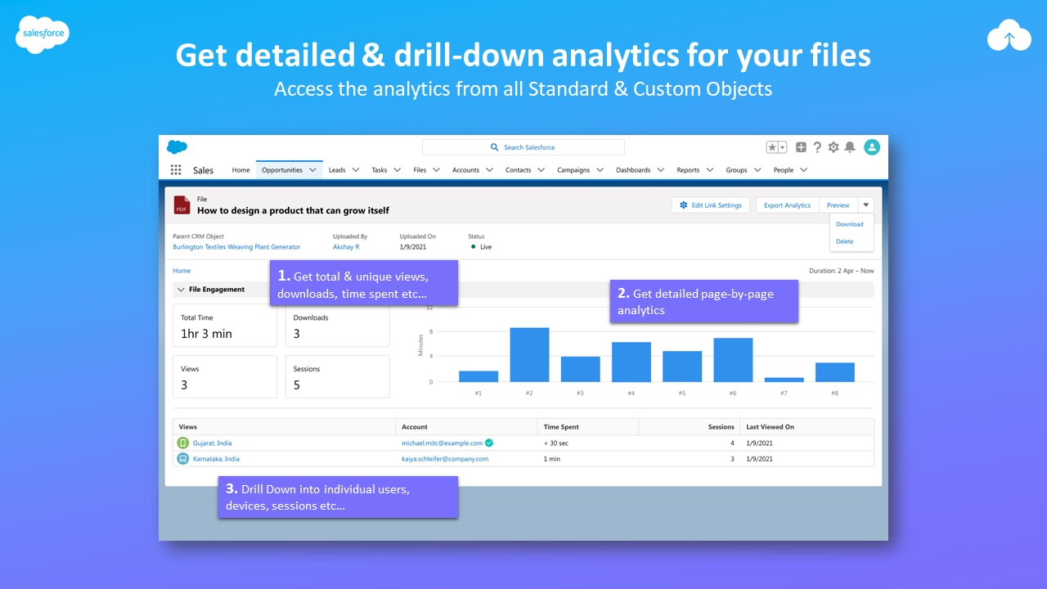1047x589 pixels.
Task: Click the Preview button
Action: pos(838,205)
